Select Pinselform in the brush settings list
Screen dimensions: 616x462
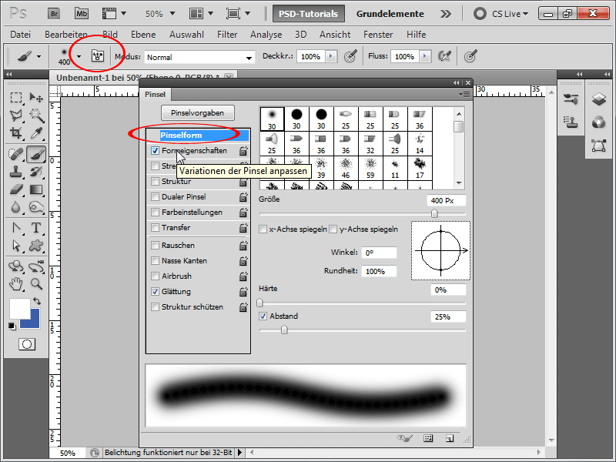click(x=199, y=136)
